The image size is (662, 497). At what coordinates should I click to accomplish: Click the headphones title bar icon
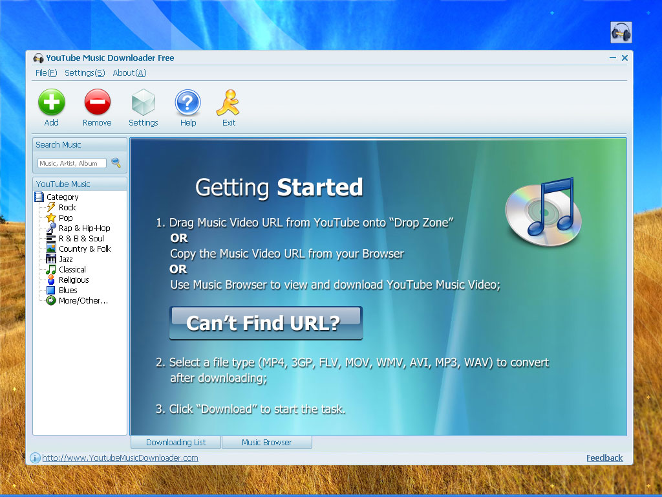pyautogui.click(x=38, y=58)
